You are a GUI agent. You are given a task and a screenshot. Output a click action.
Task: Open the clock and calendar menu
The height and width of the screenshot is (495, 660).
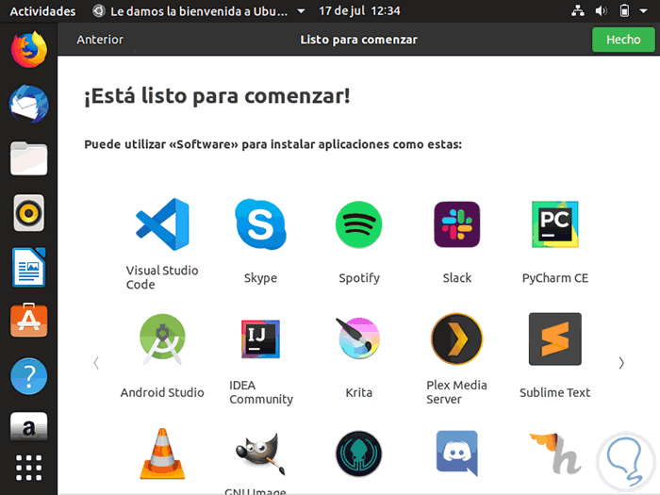click(359, 11)
